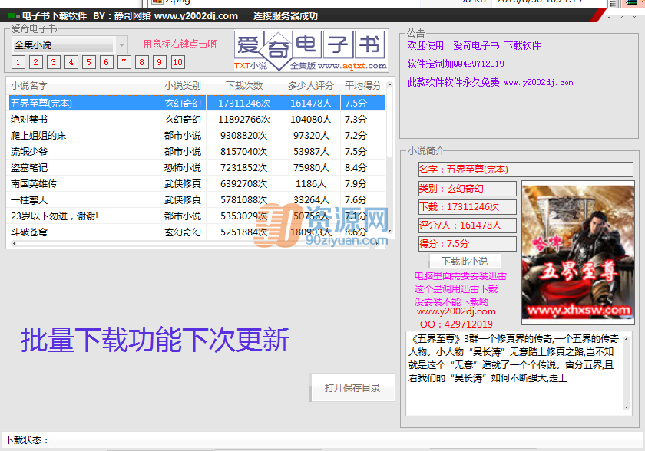Click the 8.4分 score cell

[x=356, y=167]
